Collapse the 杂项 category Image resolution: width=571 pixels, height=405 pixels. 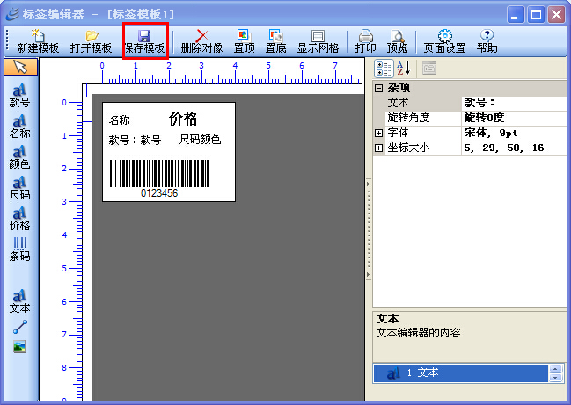point(378,88)
